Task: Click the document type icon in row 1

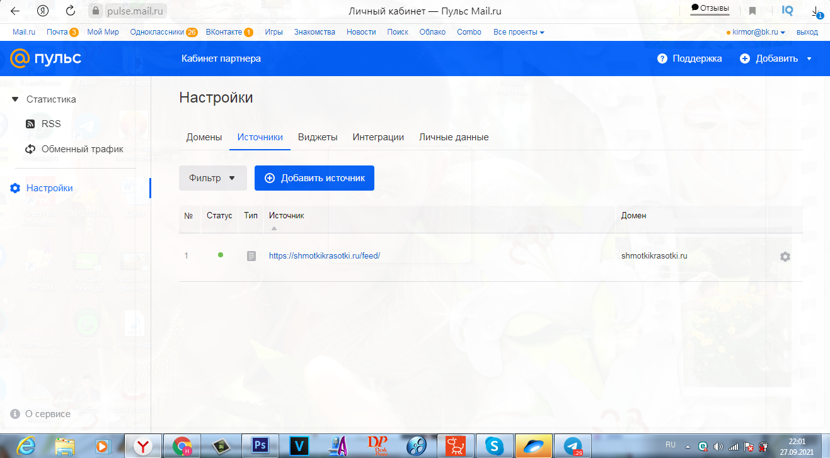Action: tap(251, 256)
